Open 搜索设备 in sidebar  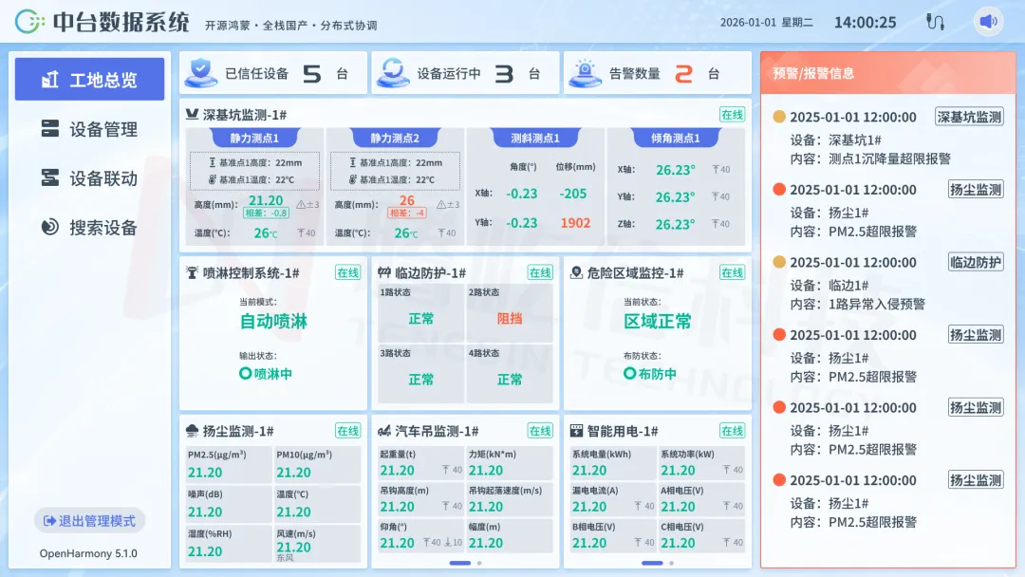[x=89, y=228]
